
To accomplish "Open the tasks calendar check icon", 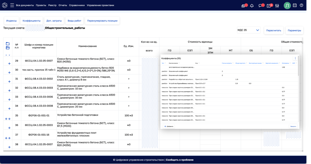I will tap(269, 6).
